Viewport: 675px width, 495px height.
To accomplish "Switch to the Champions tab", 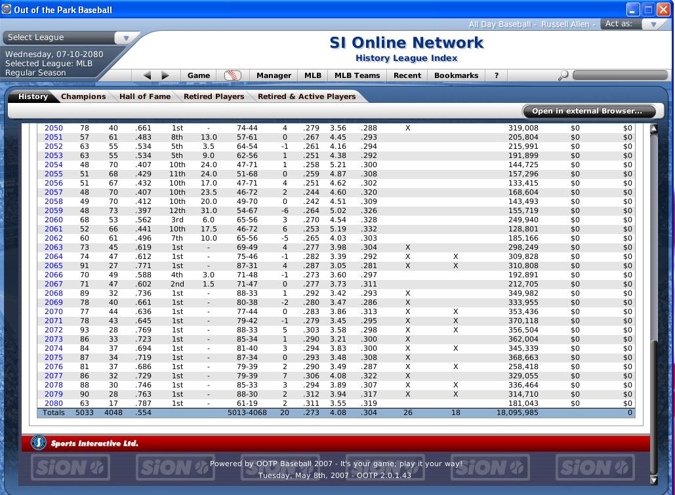I will pos(83,96).
